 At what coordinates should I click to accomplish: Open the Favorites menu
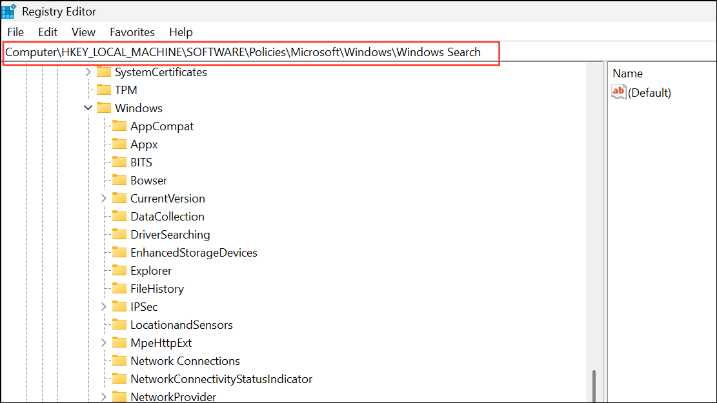pos(132,32)
